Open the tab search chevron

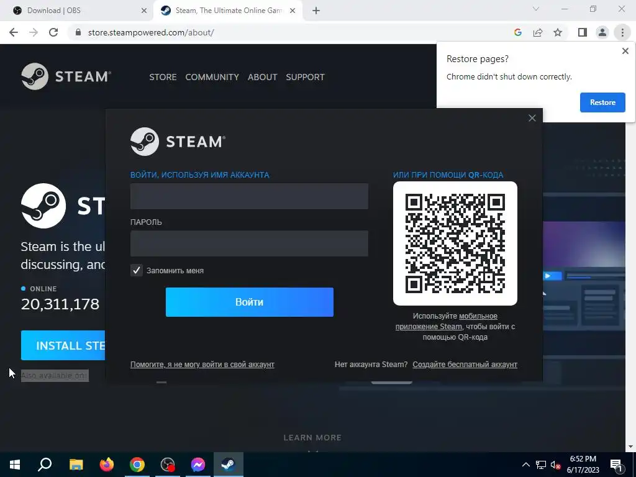536,9
